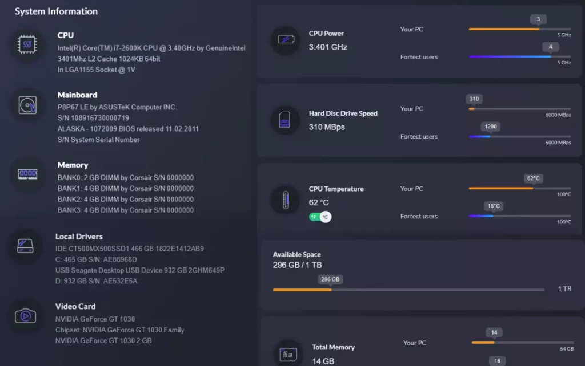Click the System Information heading
Image resolution: width=585 pixels, height=366 pixels.
(56, 11)
